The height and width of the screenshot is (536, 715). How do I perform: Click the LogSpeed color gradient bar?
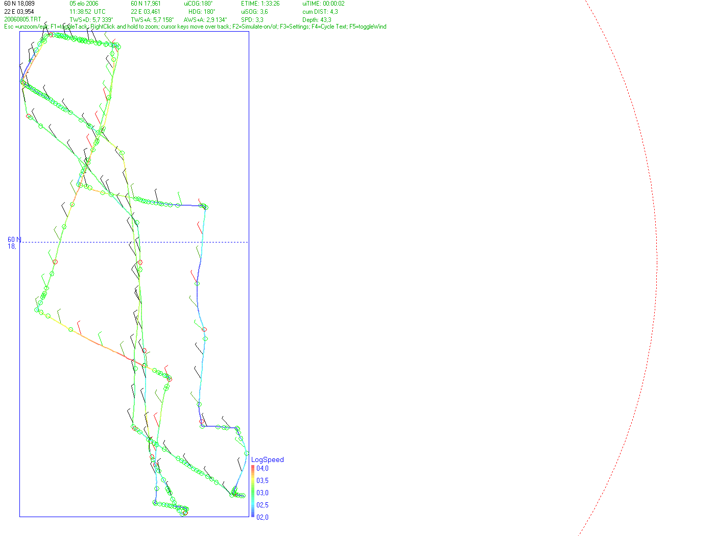253,492
